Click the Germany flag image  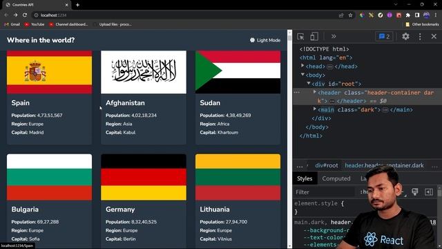point(144,177)
